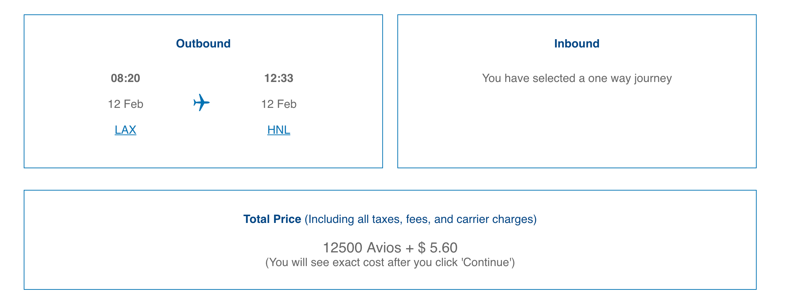The height and width of the screenshot is (297, 789).
Task: Click the airplane icon between airports
Action: coord(202,102)
